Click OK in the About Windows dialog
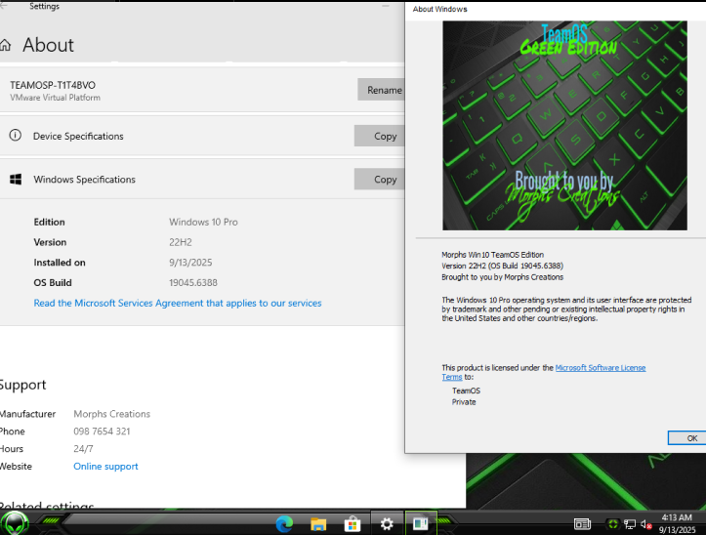The height and width of the screenshot is (535, 706). point(687,438)
